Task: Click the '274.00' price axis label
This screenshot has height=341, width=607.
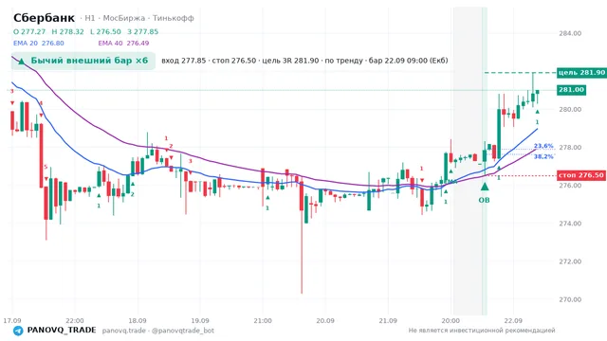Action: click(570, 224)
